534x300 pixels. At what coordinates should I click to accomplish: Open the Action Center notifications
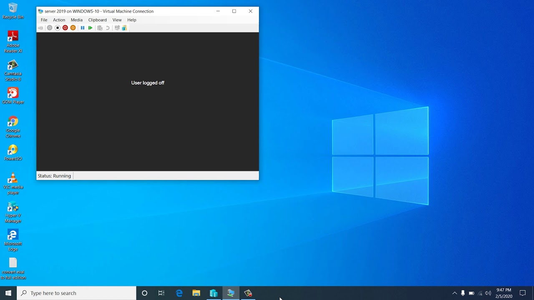[523, 293]
